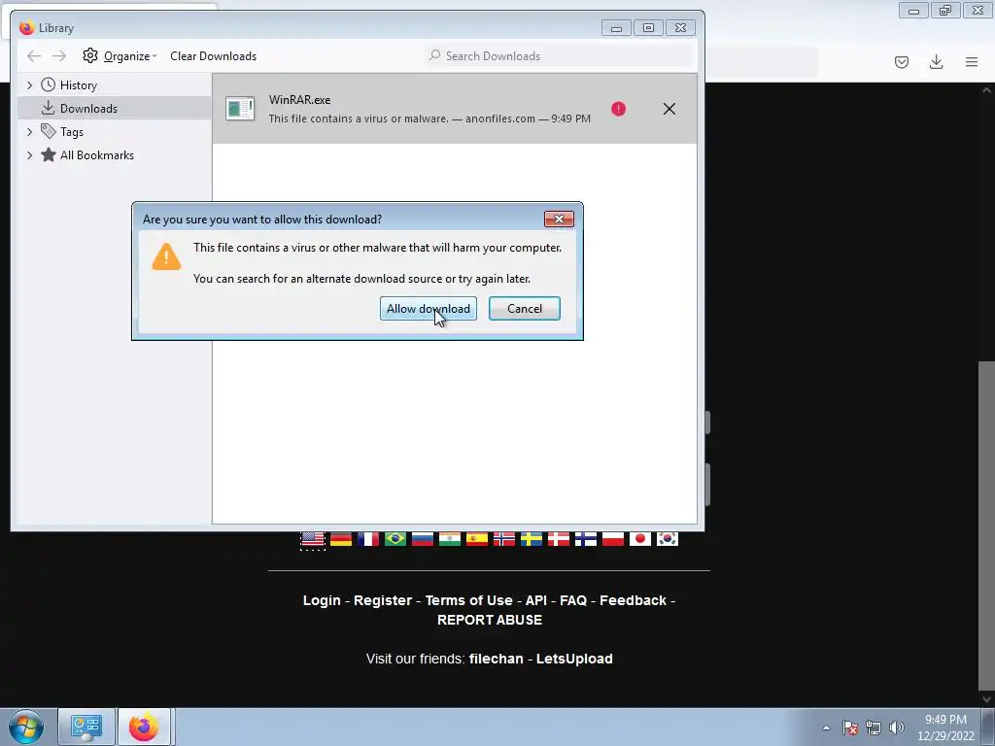The height and width of the screenshot is (746, 995).
Task: Open the Windows Start menu
Action: pos(26,727)
